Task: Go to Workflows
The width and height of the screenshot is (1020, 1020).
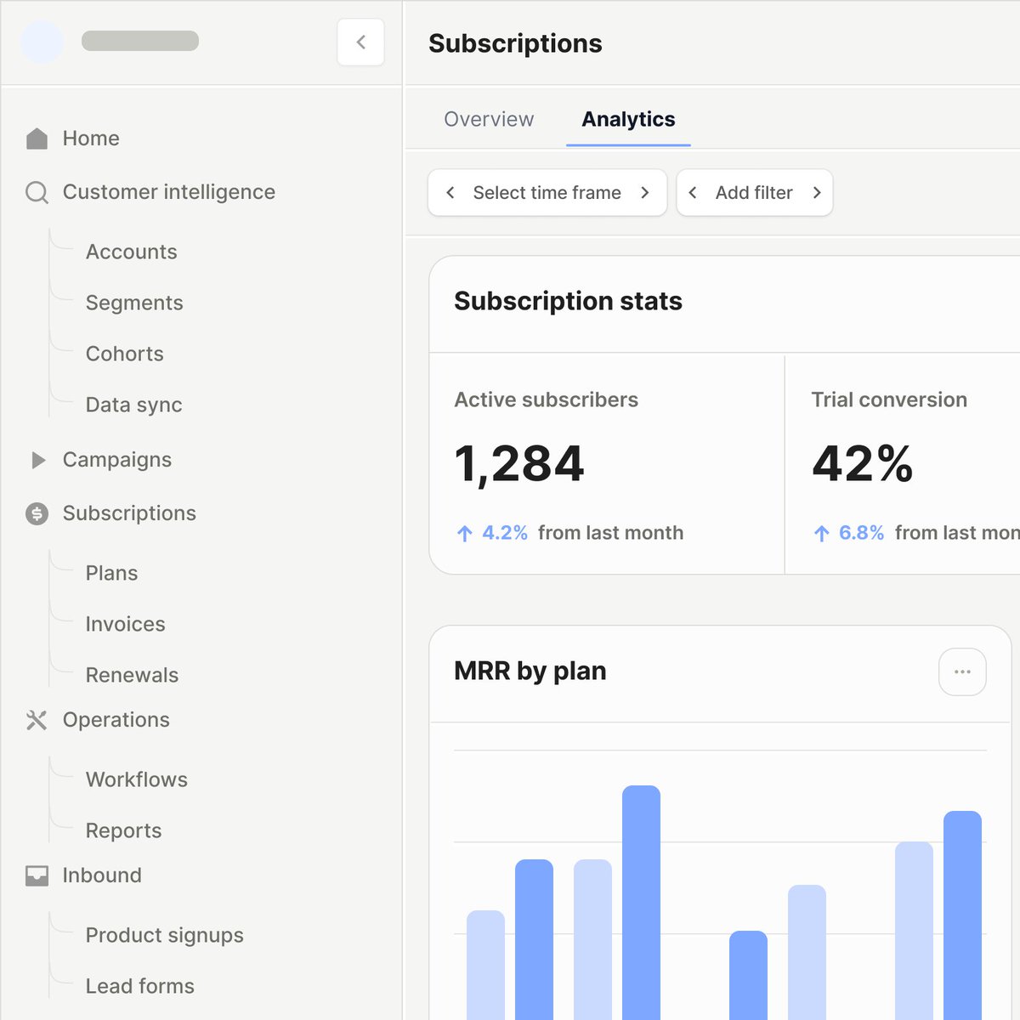Action: (x=137, y=779)
